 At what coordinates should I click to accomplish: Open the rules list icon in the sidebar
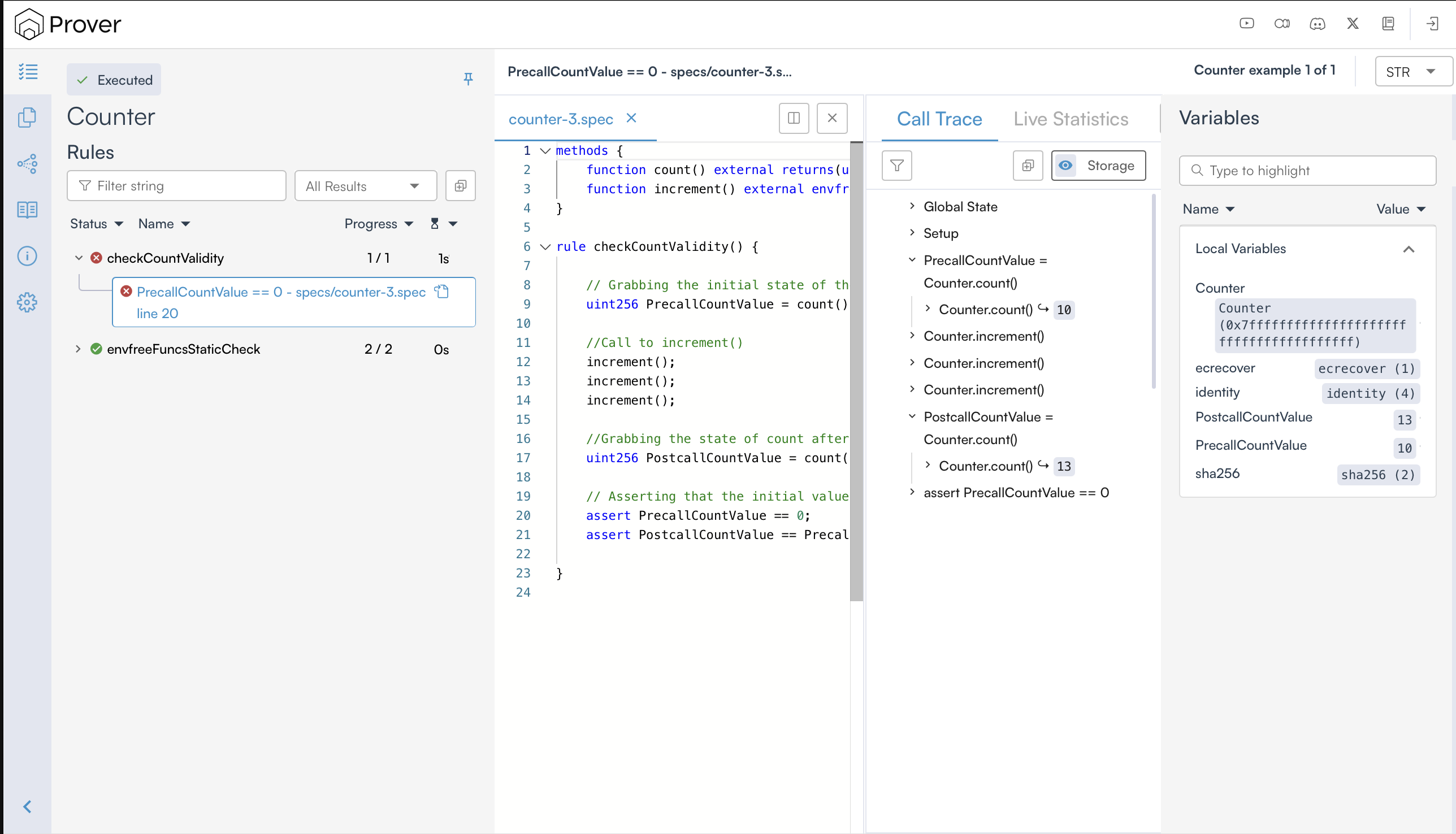(x=27, y=72)
